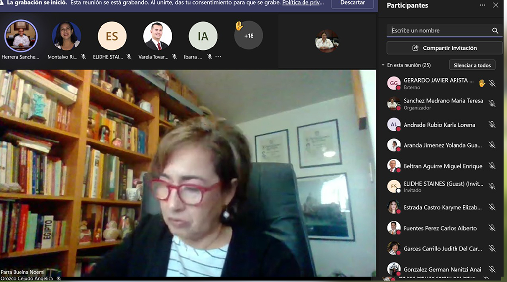This screenshot has height=282, width=507.
Task: Click ES avatar in participant list
Action: tap(394, 187)
